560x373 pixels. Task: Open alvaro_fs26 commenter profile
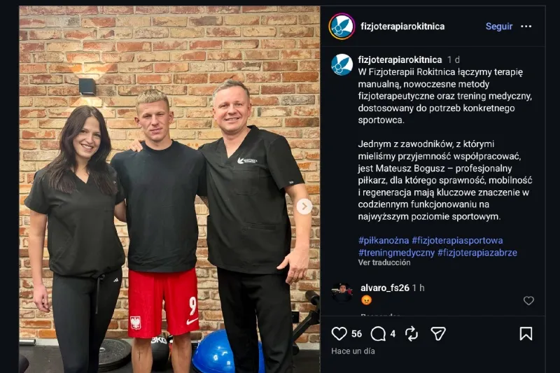click(x=384, y=288)
